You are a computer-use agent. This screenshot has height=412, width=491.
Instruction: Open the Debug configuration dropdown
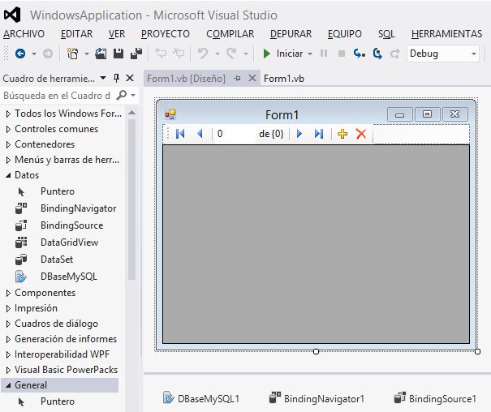[474, 54]
